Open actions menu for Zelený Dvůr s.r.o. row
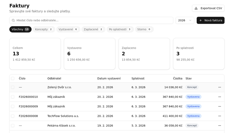The height and width of the screenshot is (133, 230). [219, 87]
